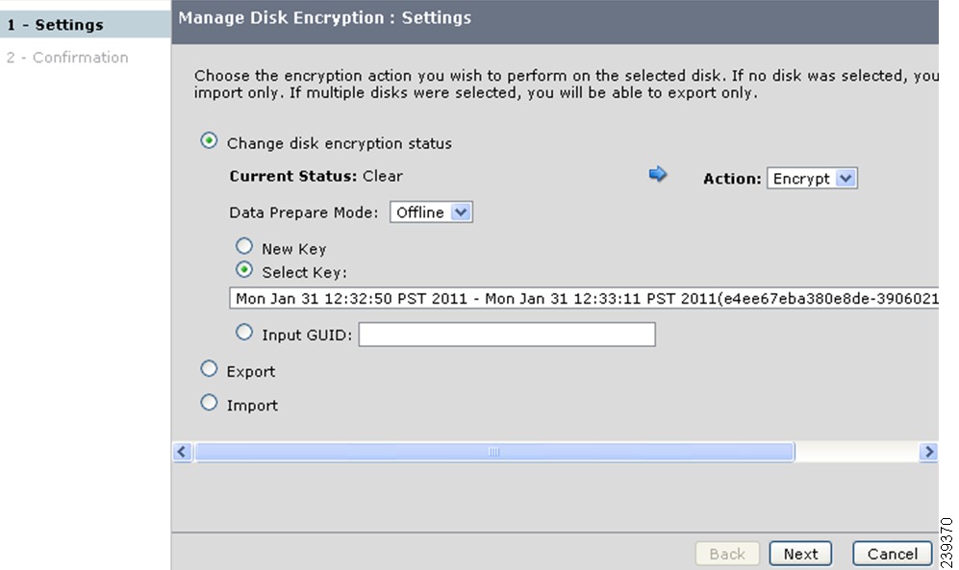Open the Data Prepare Mode dropdown

tap(431, 212)
